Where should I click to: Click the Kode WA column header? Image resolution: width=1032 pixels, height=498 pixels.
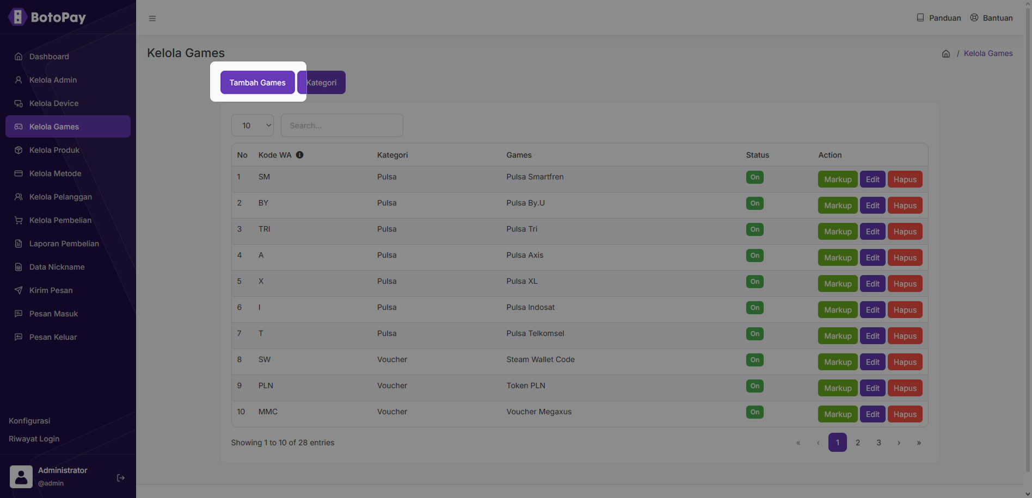click(275, 155)
